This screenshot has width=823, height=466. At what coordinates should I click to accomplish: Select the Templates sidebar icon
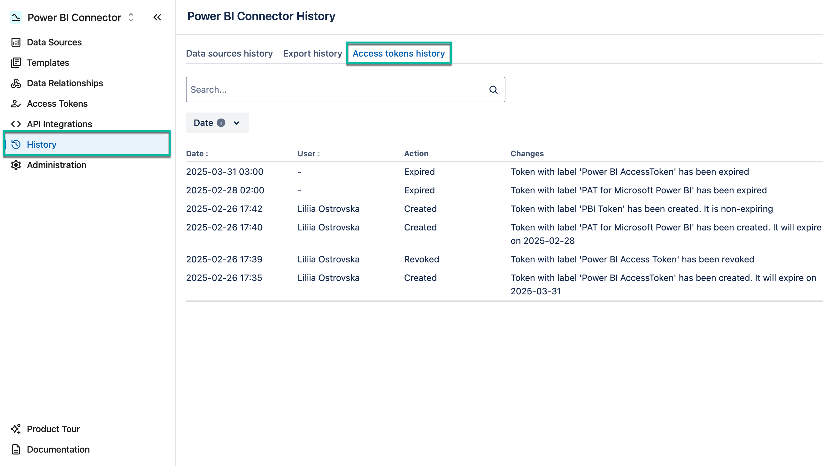pos(16,63)
